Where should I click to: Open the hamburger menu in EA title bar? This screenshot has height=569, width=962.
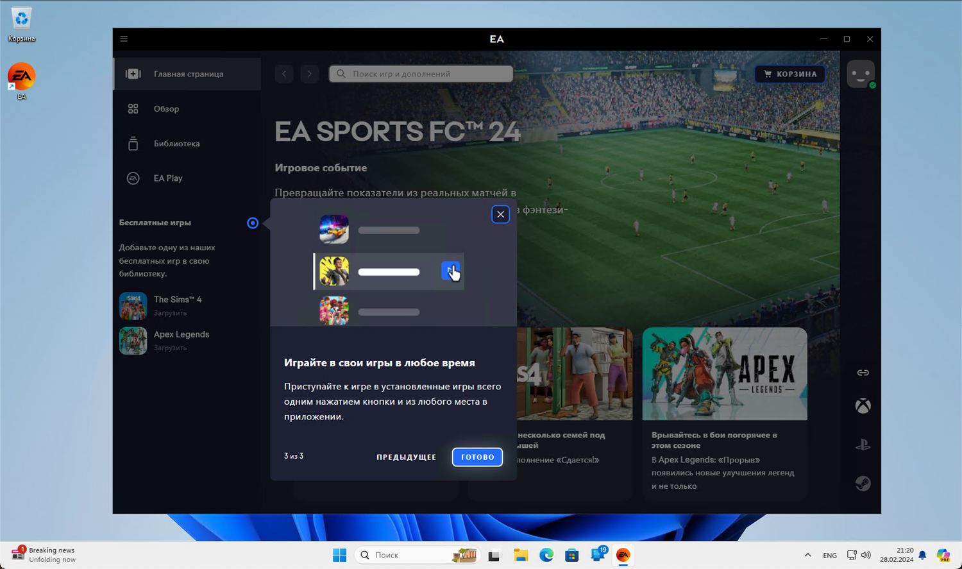(x=124, y=39)
